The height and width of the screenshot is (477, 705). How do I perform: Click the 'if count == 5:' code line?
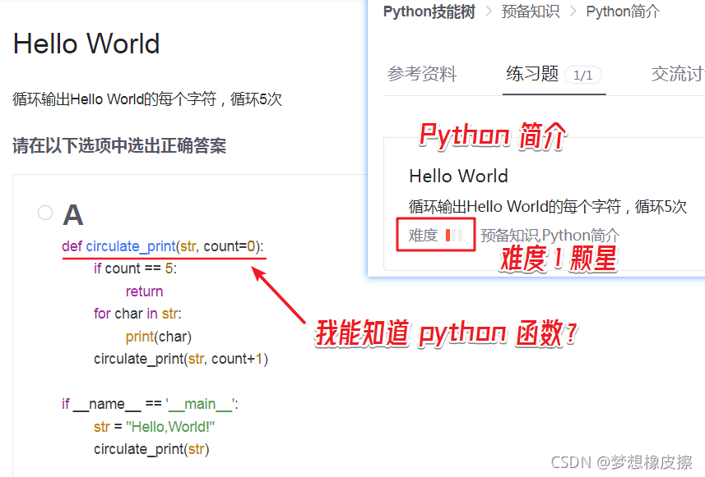pyautogui.click(x=136, y=268)
